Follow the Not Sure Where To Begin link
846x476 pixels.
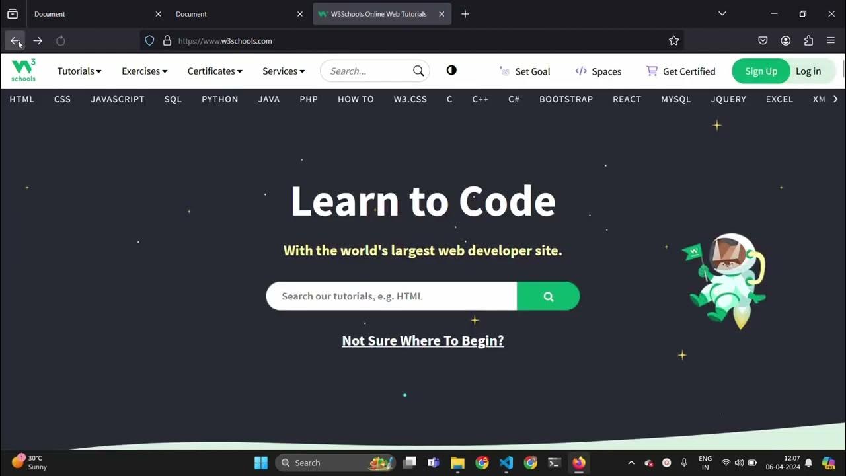[x=423, y=341]
